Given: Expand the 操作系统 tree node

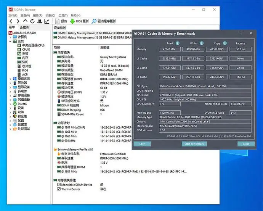Looking at the screenshot, I should (10, 79).
